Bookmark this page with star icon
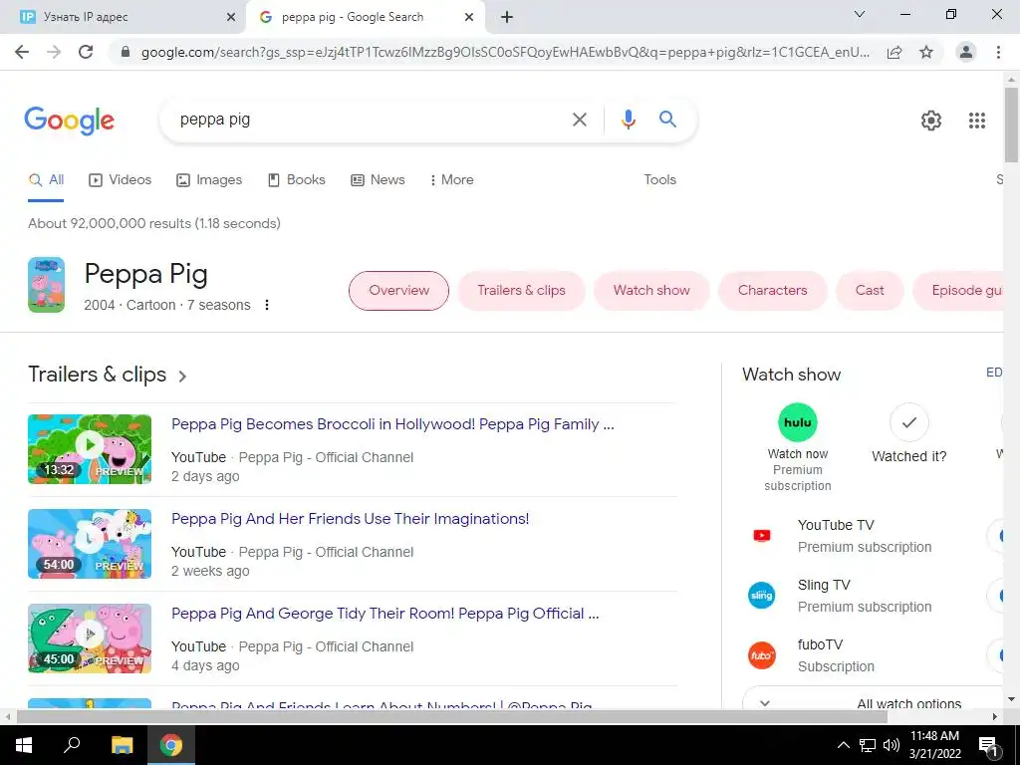The width and height of the screenshot is (1020, 765). 926,52
